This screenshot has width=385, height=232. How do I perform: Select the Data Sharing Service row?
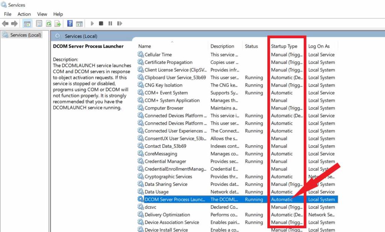tap(238, 184)
